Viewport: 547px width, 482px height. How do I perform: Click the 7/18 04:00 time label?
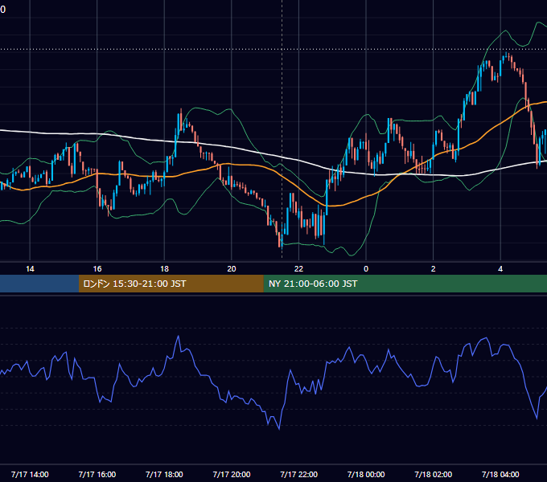[x=500, y=474]
